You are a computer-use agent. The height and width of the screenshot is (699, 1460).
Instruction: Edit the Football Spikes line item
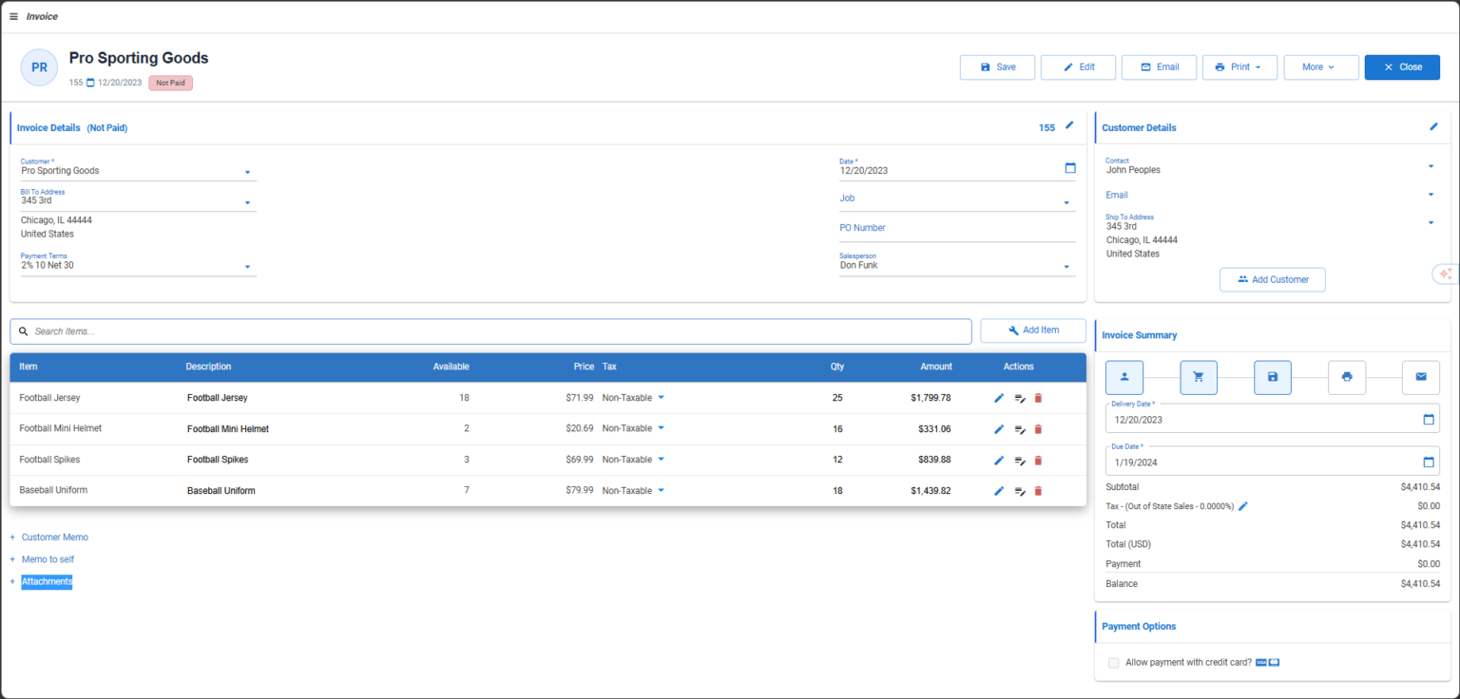point(999,460)
